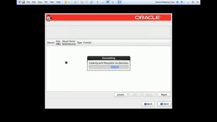Revert to snapshot icon

[x=87, y=2]
